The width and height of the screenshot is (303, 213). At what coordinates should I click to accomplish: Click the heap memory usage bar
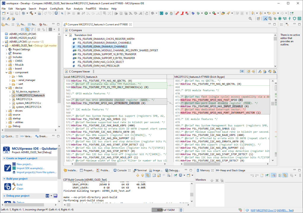(165, 210)
